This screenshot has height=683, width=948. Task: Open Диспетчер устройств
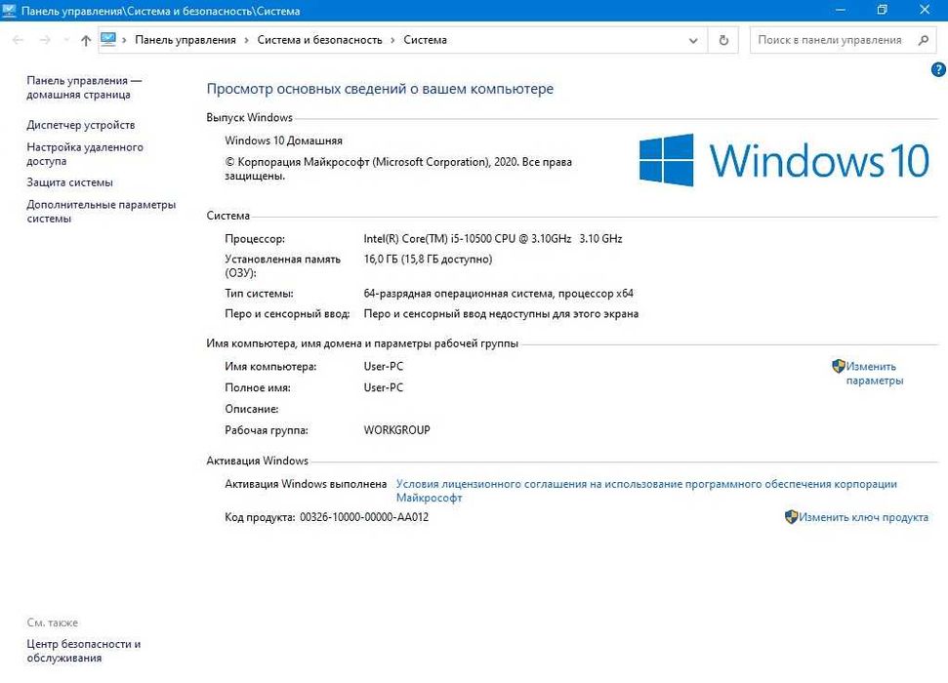(80, 125)
